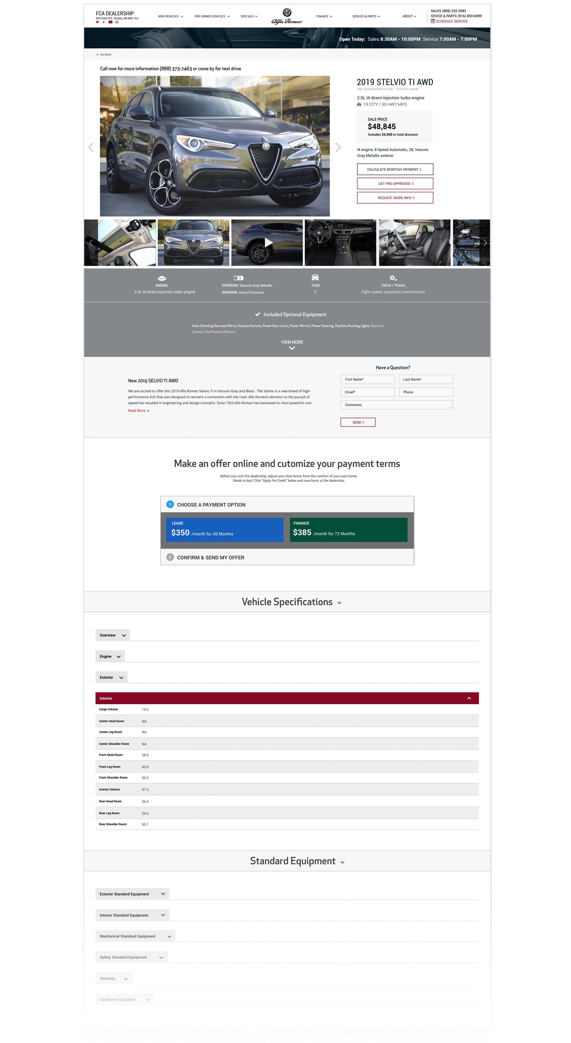Open Specials menu
The width and height of the screenshot is (571, 1043).
pos(249,17)
